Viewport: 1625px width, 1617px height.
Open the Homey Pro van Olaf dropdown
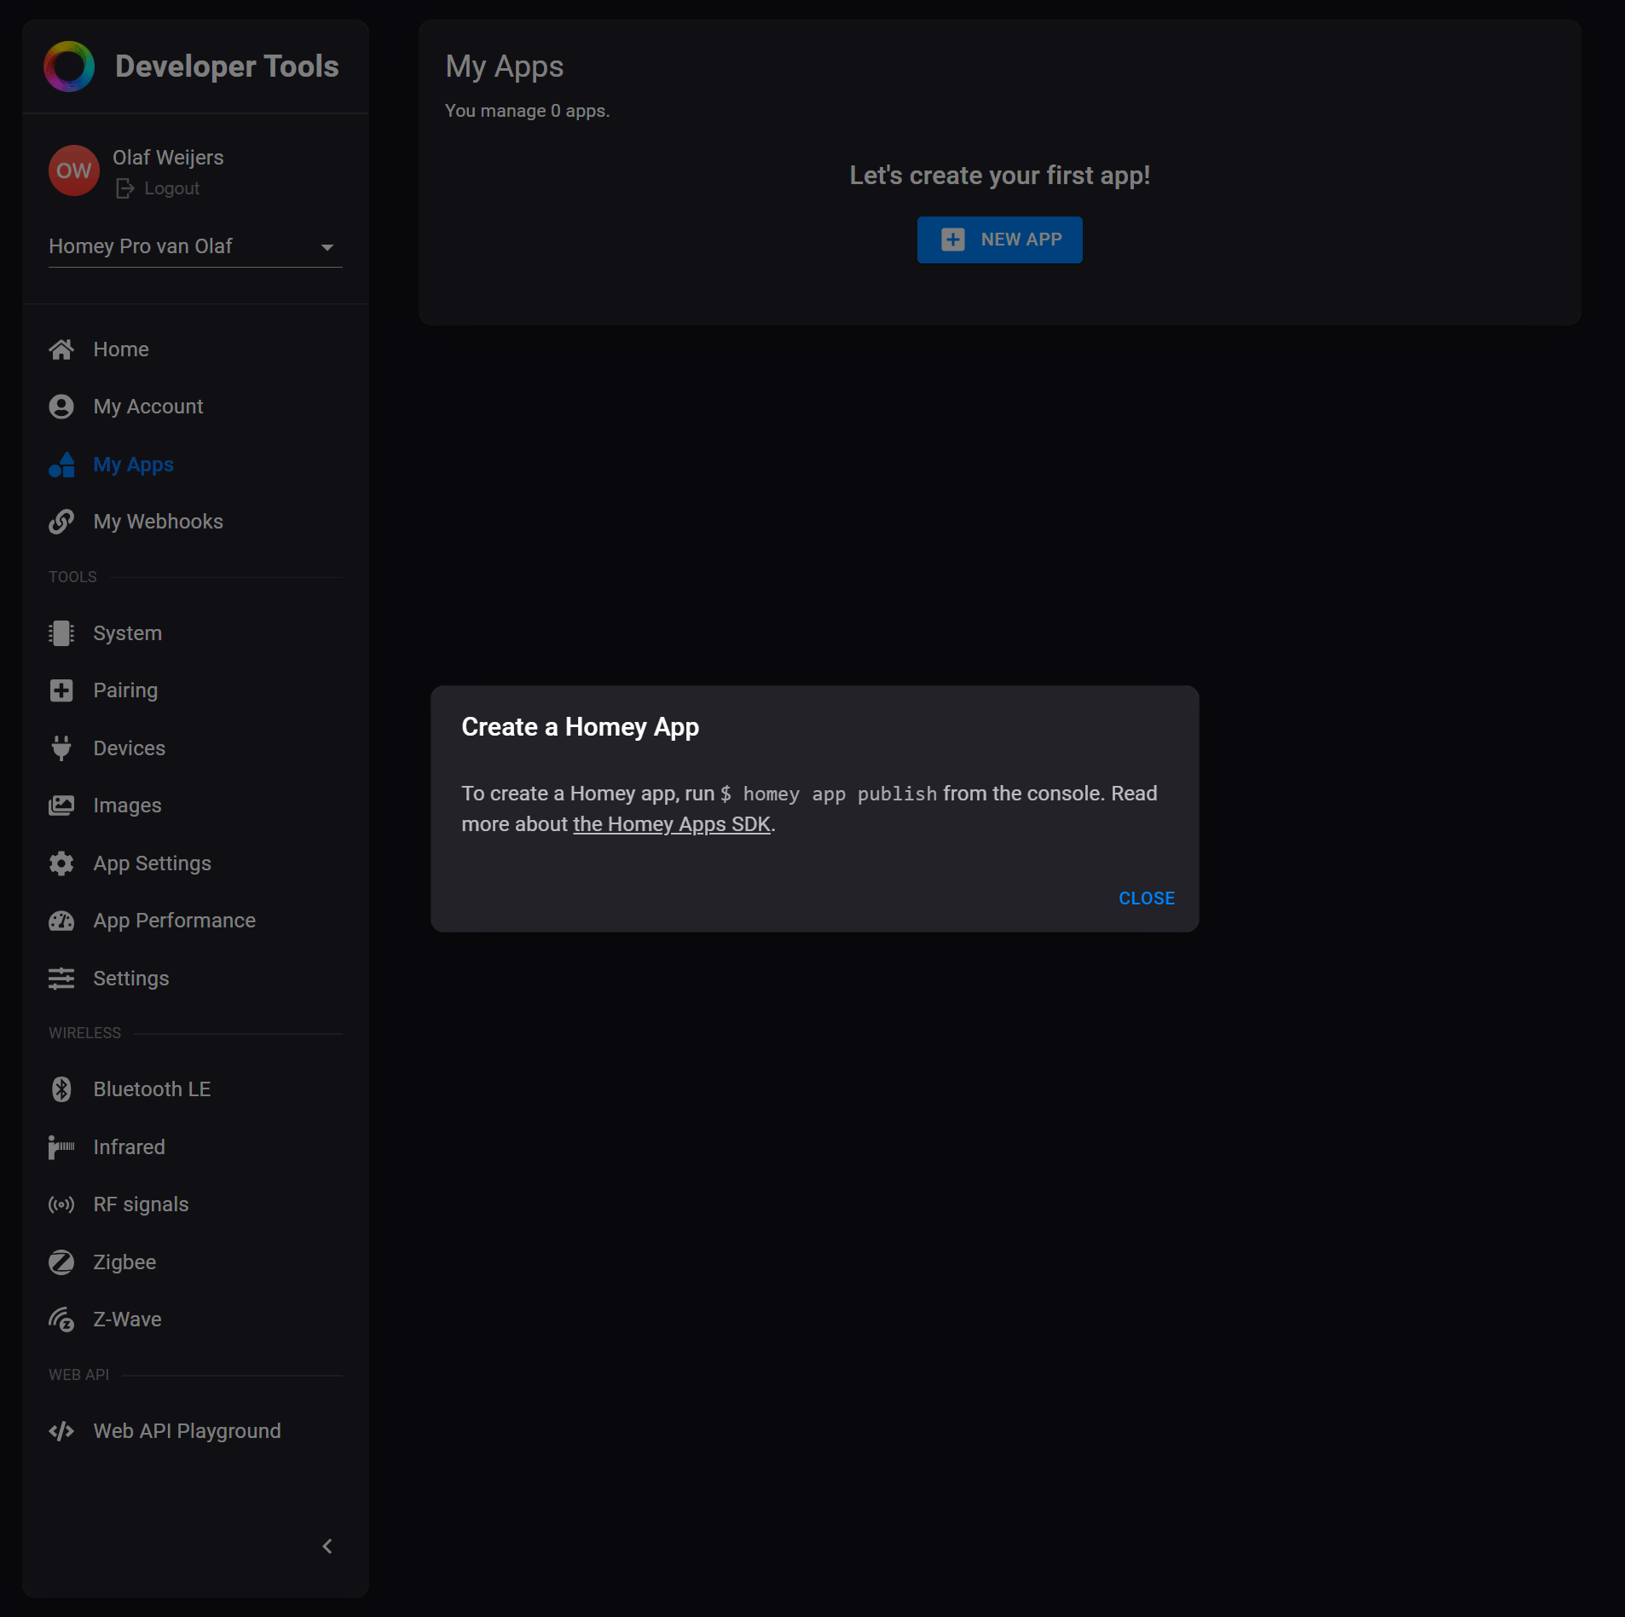[195, 246]
